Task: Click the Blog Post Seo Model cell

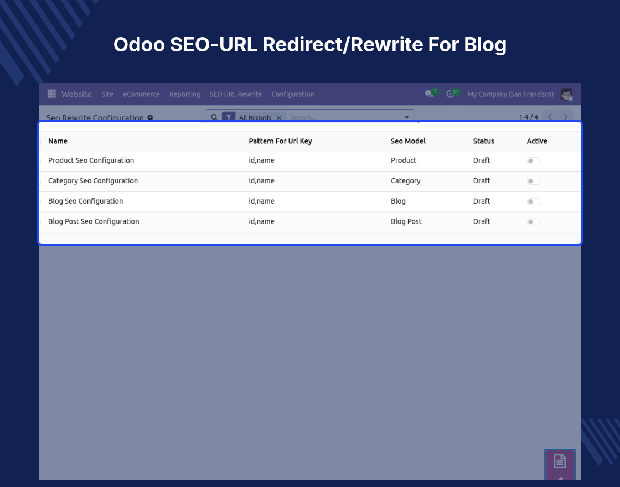Action: (x=406, y=221)
